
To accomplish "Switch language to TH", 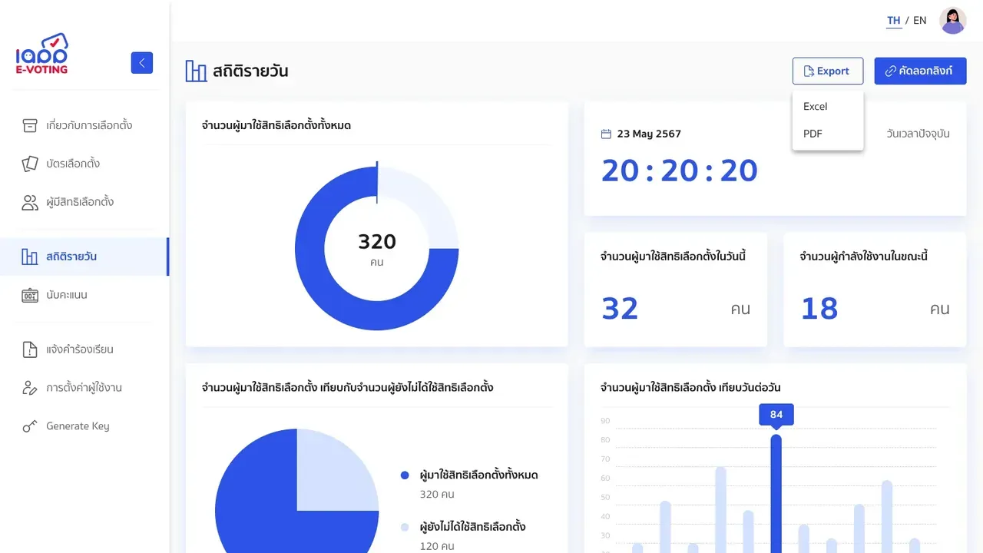I will (x=894, y=21).
